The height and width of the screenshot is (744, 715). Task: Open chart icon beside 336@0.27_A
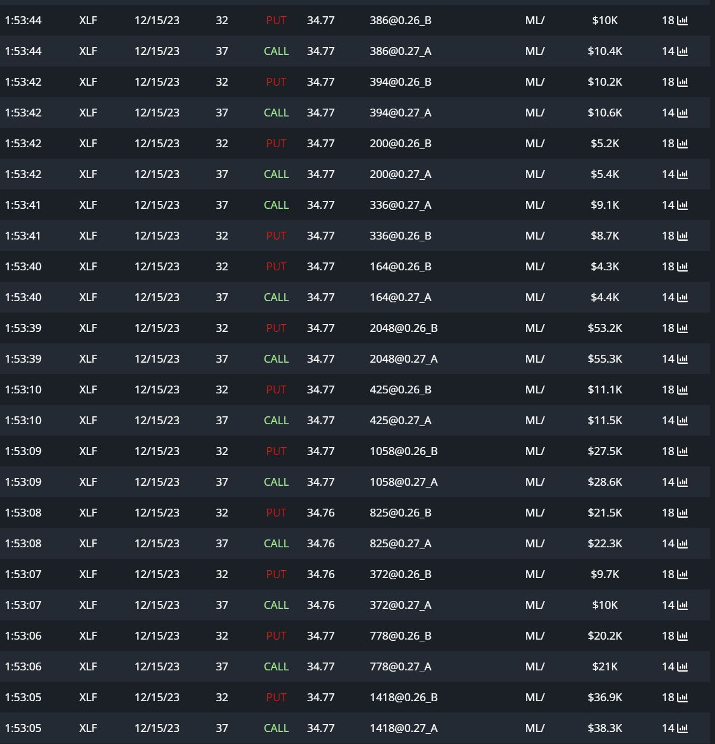pos(682,205)
